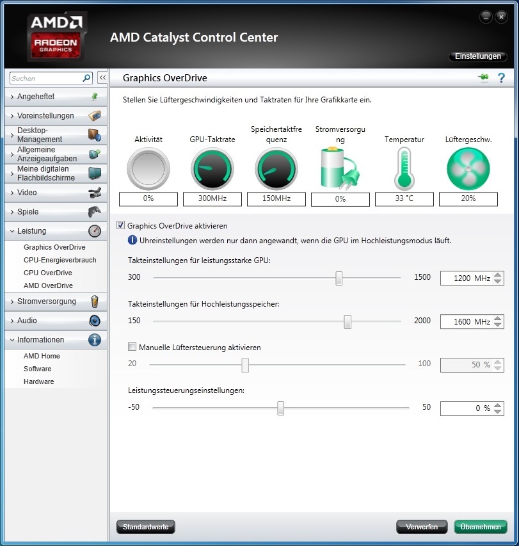Expand the Spiele section
Image resolution: width=519 pixels, height=546 pixels.
pos(56,212)
